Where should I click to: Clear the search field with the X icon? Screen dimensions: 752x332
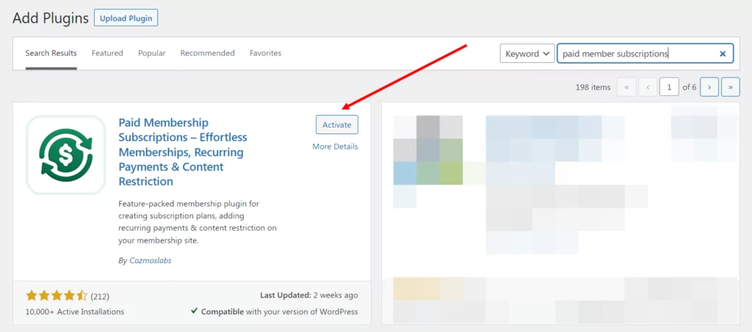[723, 54]
